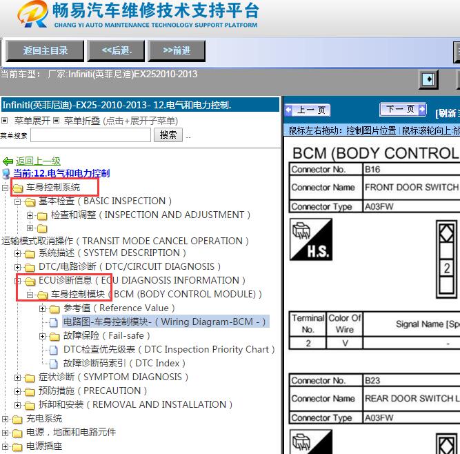Open 电路图-车身控制模块 Wiring Diagram-BCM page
Screen dimensions: 460x454
(x=166, y=322)
